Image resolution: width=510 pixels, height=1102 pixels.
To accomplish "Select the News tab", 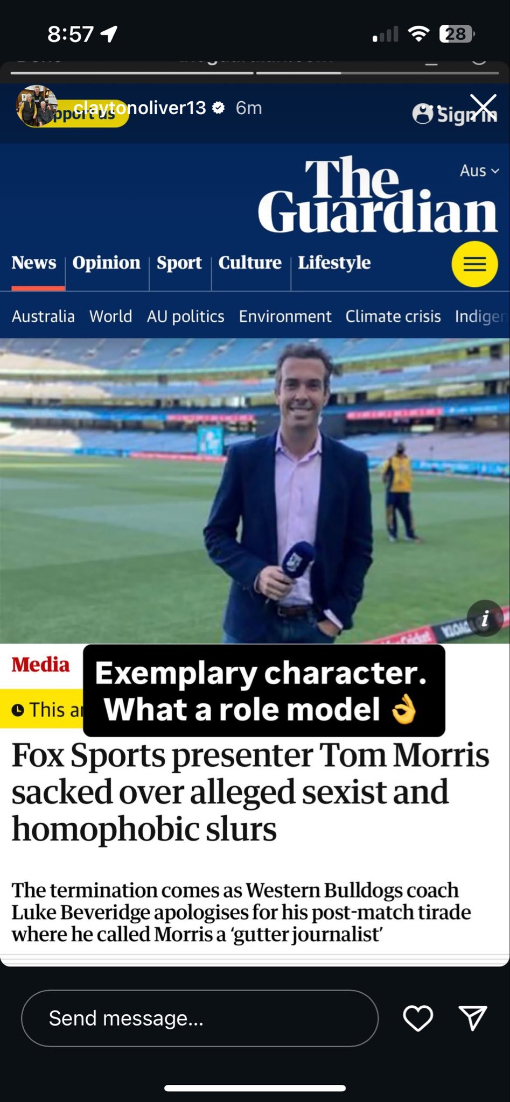I will pos(34,263).
